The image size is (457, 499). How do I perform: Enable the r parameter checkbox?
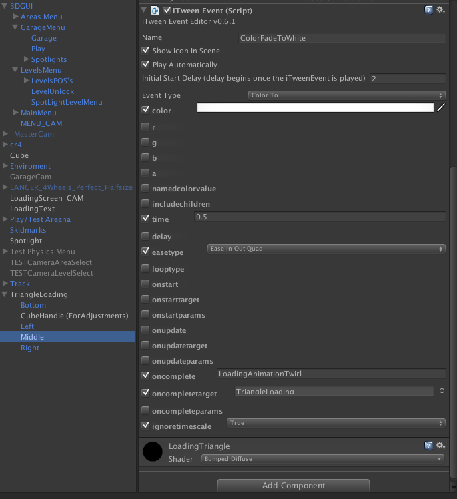[x=145, y=127]
